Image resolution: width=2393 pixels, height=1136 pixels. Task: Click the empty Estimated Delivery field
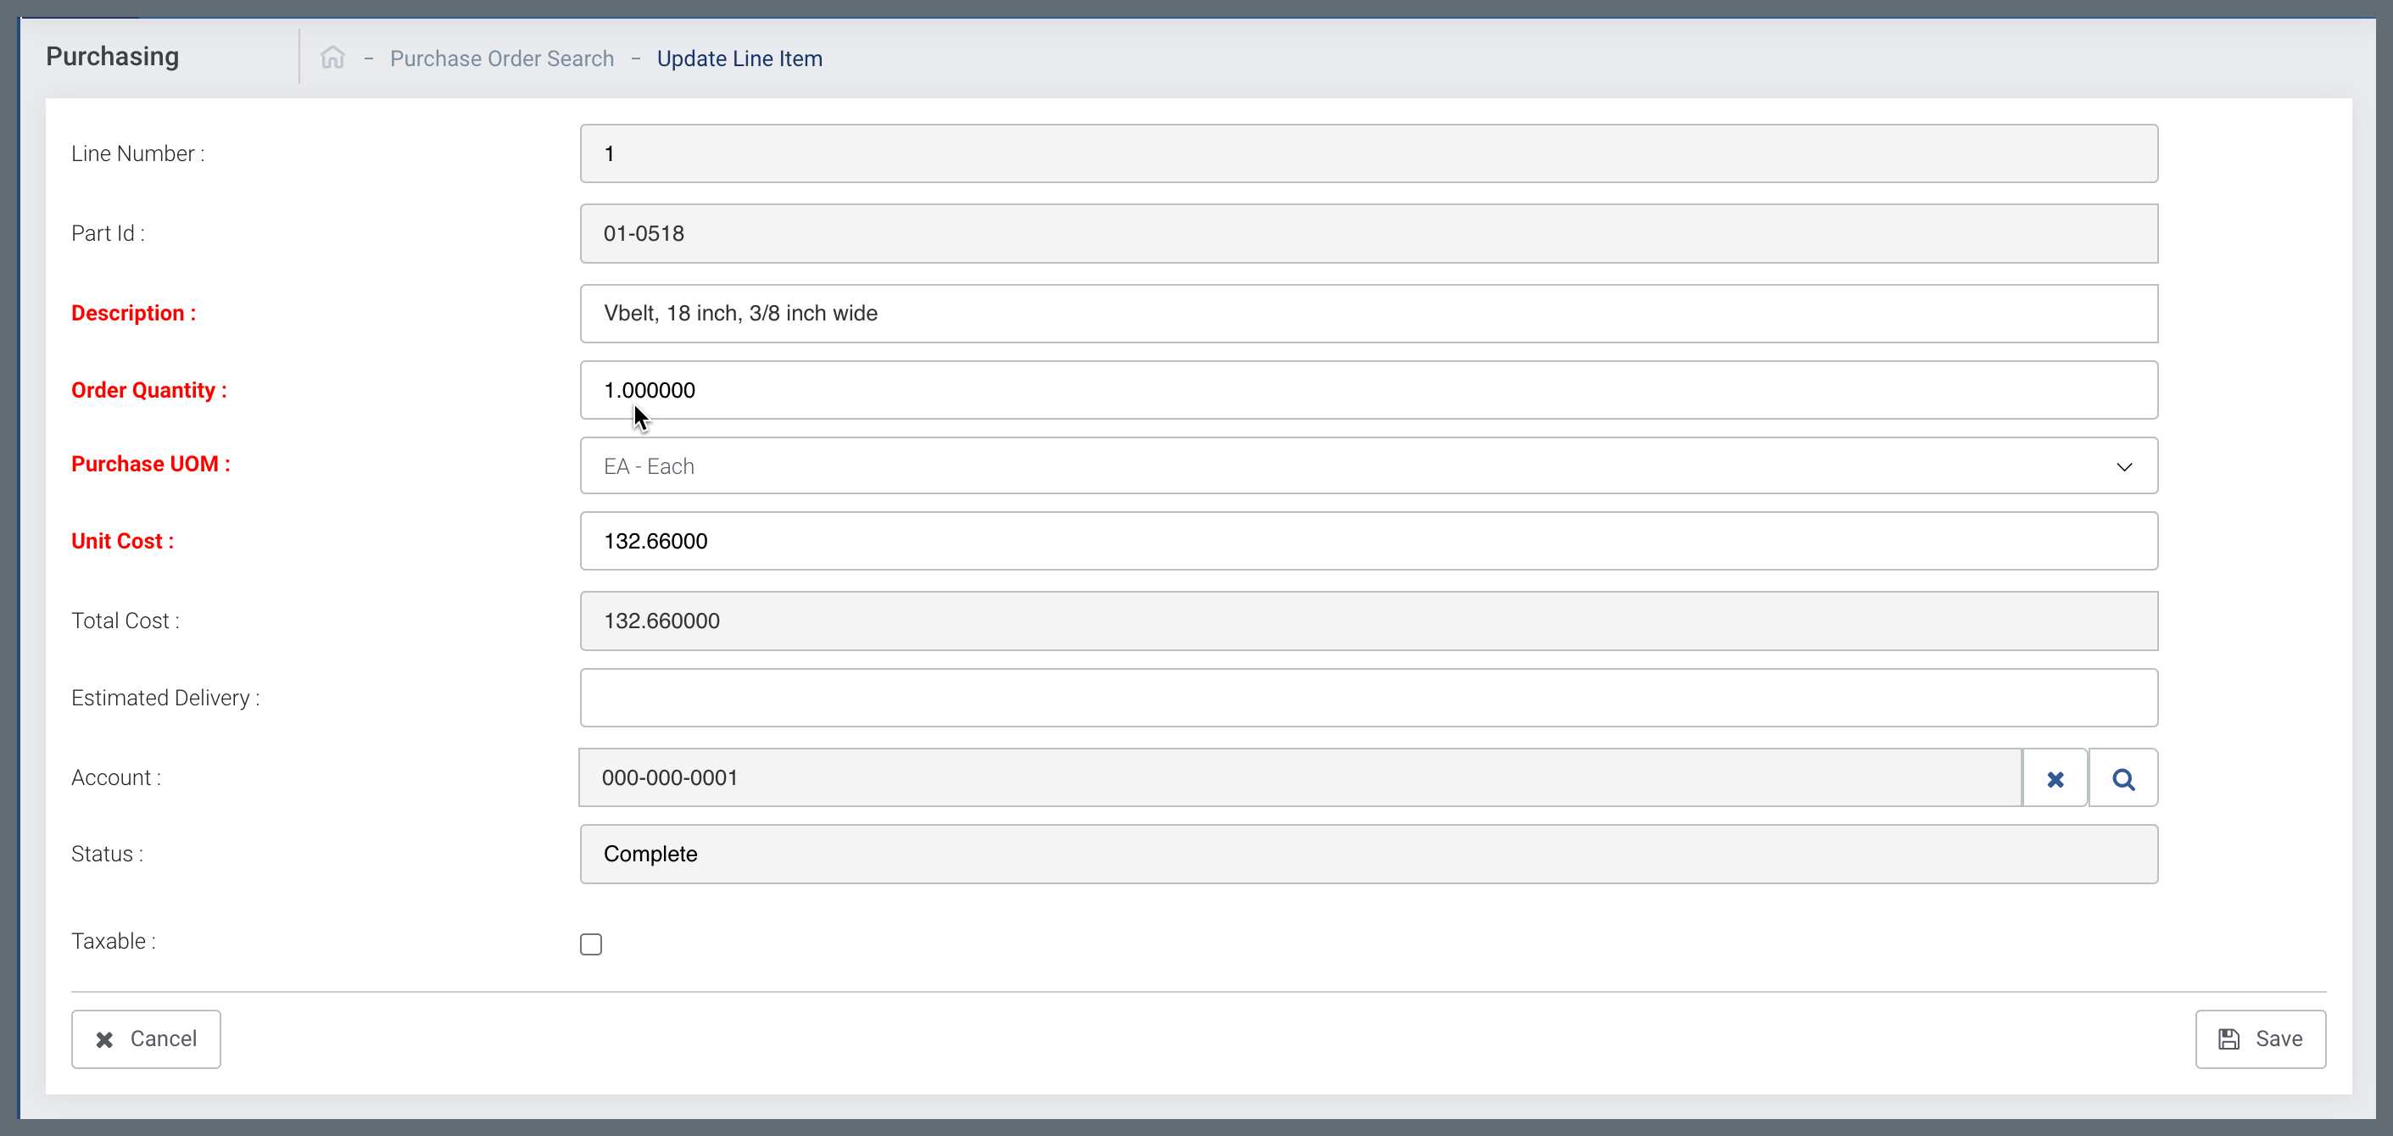tap(1368, 698)
